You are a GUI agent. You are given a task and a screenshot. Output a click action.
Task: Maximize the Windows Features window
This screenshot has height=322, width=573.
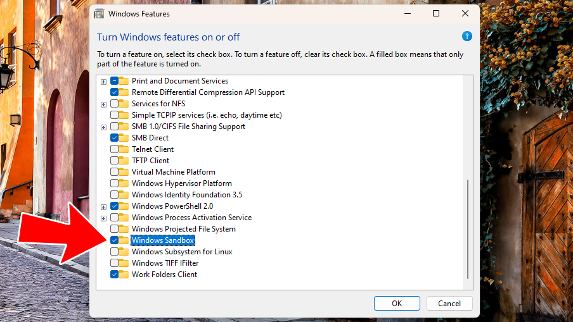pyautogui.click(x=436, y=13)
